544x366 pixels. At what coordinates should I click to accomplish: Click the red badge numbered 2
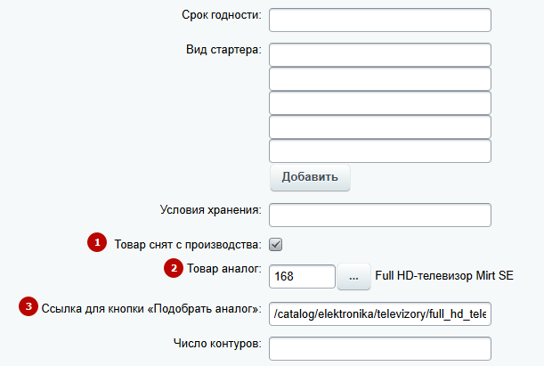172,266
